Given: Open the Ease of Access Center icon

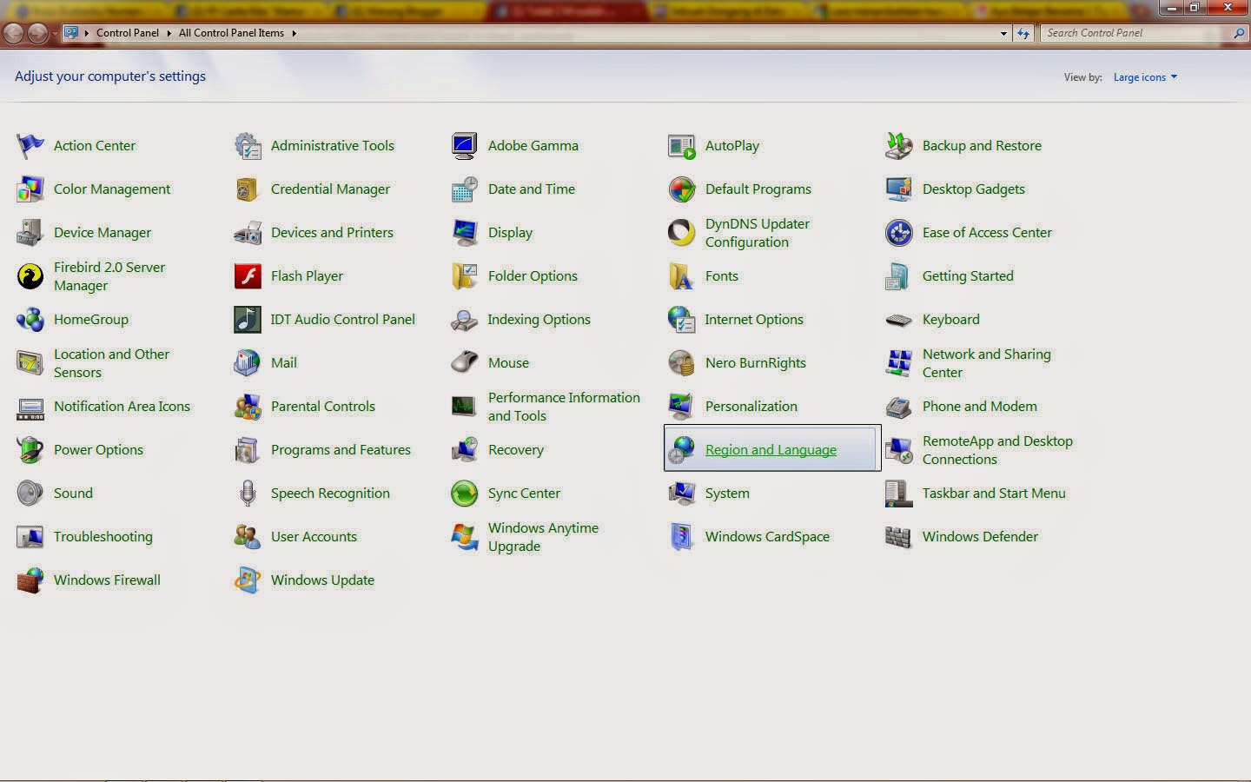Looking at the screenshot, I should (x=899, y=233).
